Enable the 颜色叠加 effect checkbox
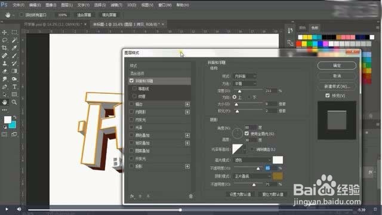Viewport: 382px width, 215px height. (x=131, y=135)
